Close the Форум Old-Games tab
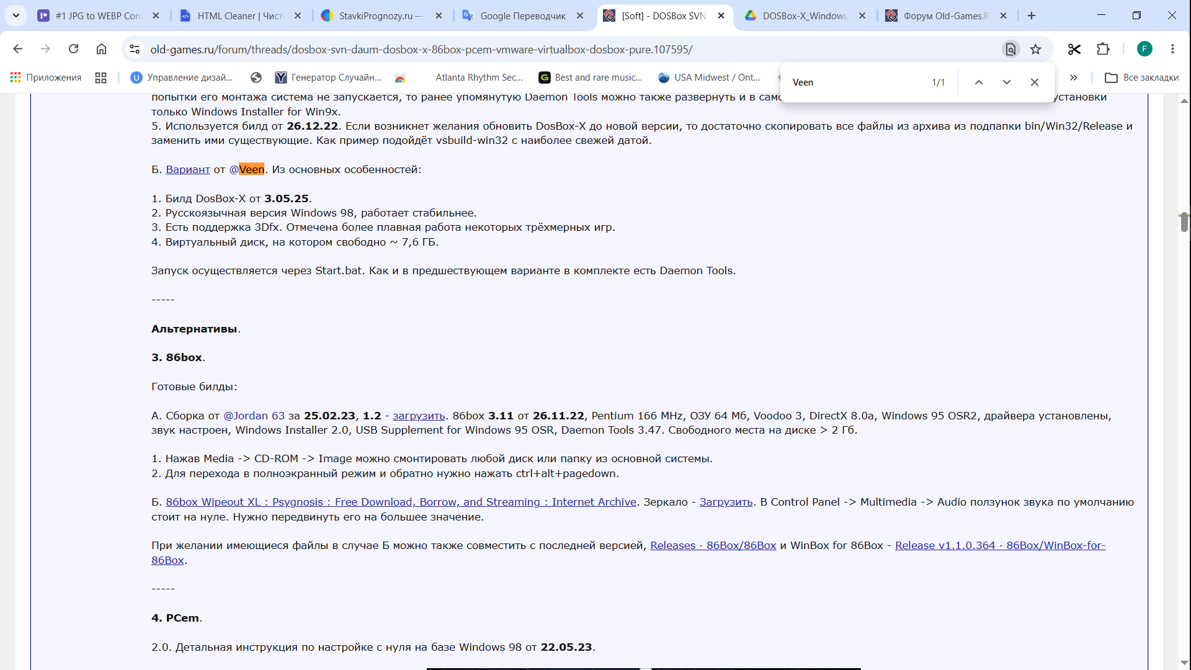 pos(1004,16)
